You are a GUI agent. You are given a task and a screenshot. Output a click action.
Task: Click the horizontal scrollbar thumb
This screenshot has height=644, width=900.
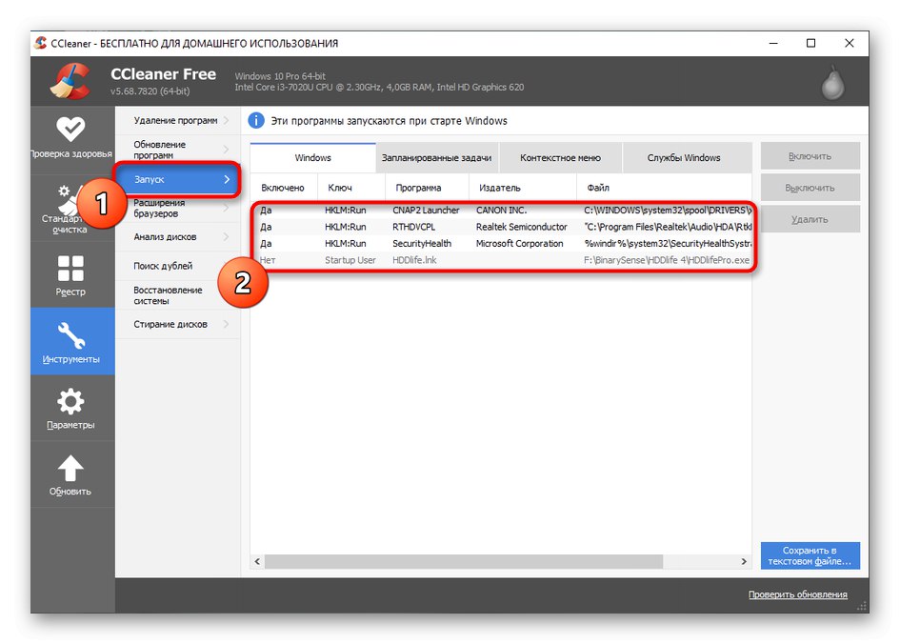tap(464, 561)
